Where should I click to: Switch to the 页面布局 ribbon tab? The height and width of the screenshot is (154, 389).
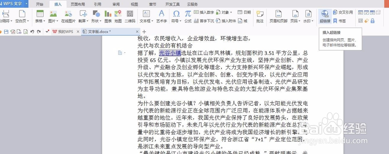[x=78, y=4]
